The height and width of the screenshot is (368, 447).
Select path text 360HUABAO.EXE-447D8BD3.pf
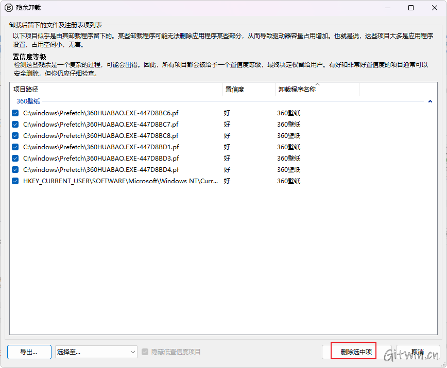coord(101,159)
